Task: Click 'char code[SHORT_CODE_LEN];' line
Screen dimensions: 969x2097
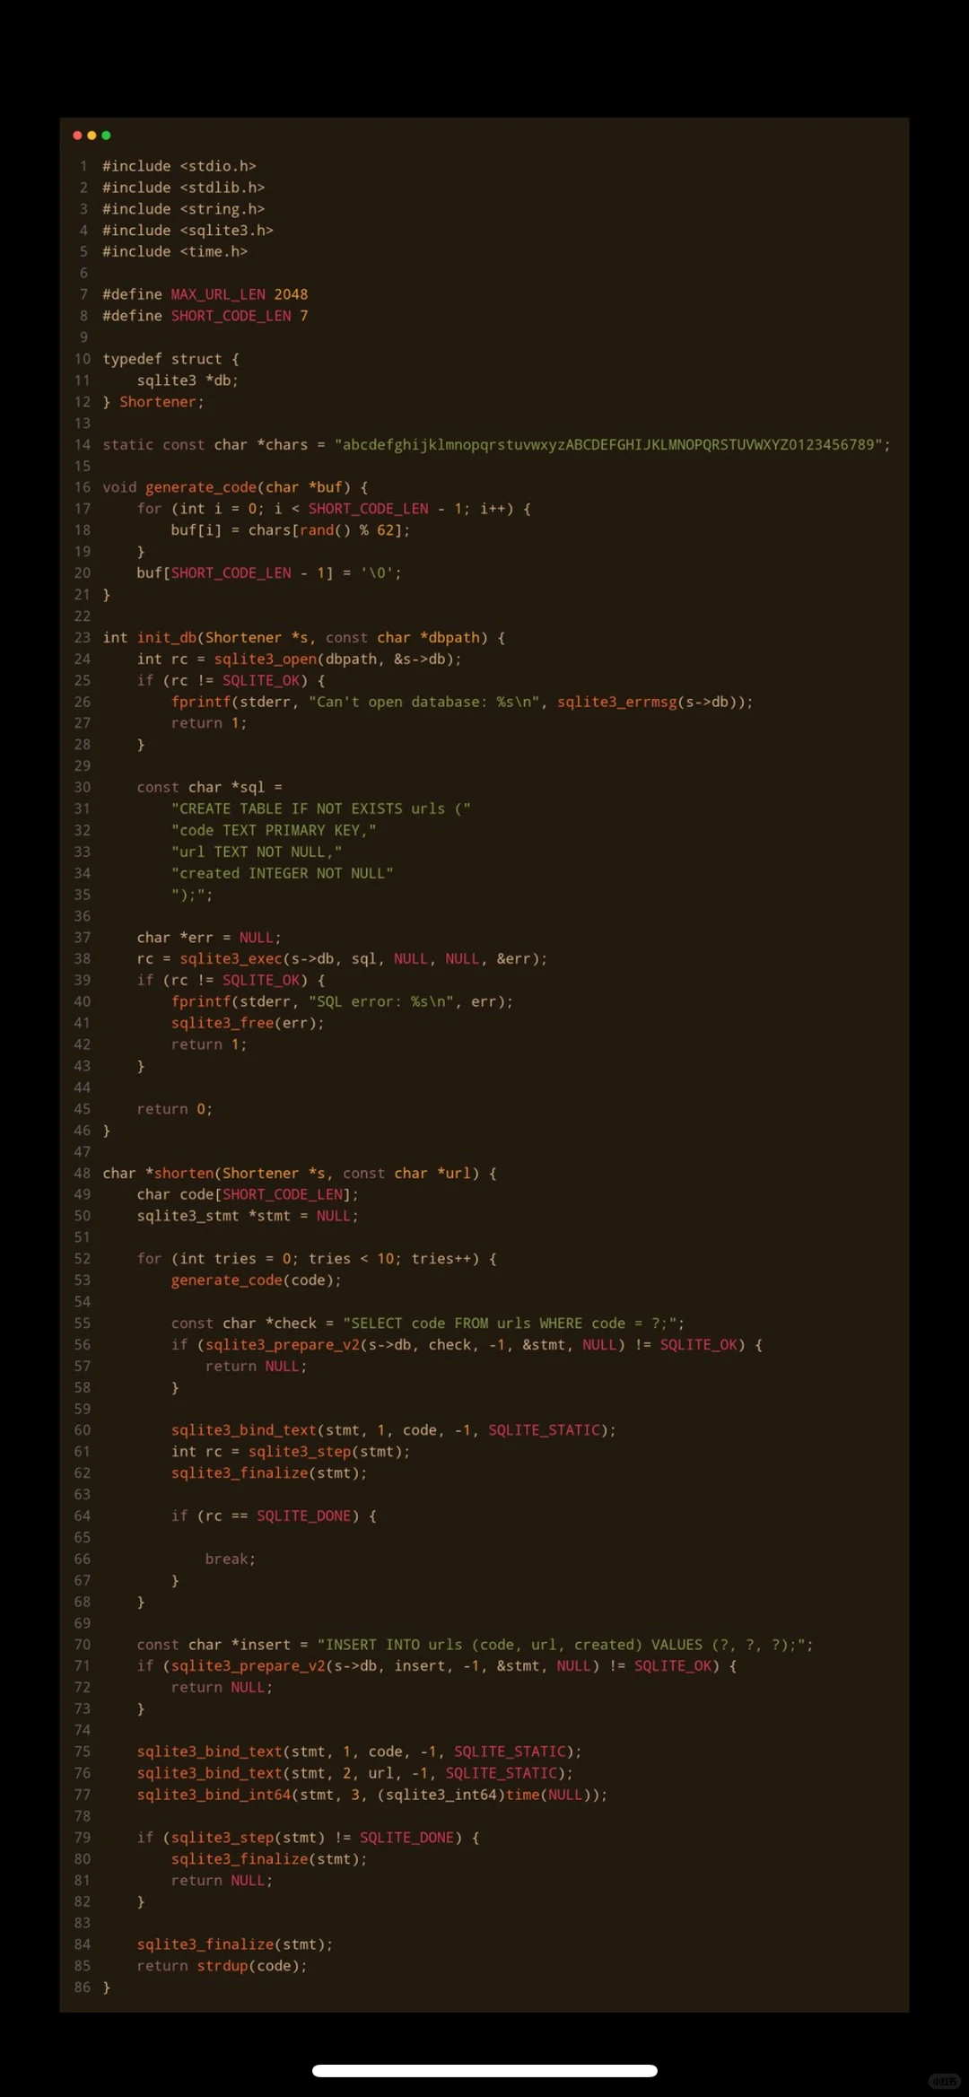Action: coord(248,1195)
